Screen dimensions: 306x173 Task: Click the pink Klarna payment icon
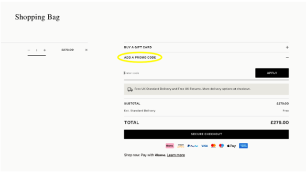tap(170, 146)
